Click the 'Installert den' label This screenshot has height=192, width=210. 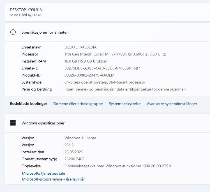click(x=33, y=152)
